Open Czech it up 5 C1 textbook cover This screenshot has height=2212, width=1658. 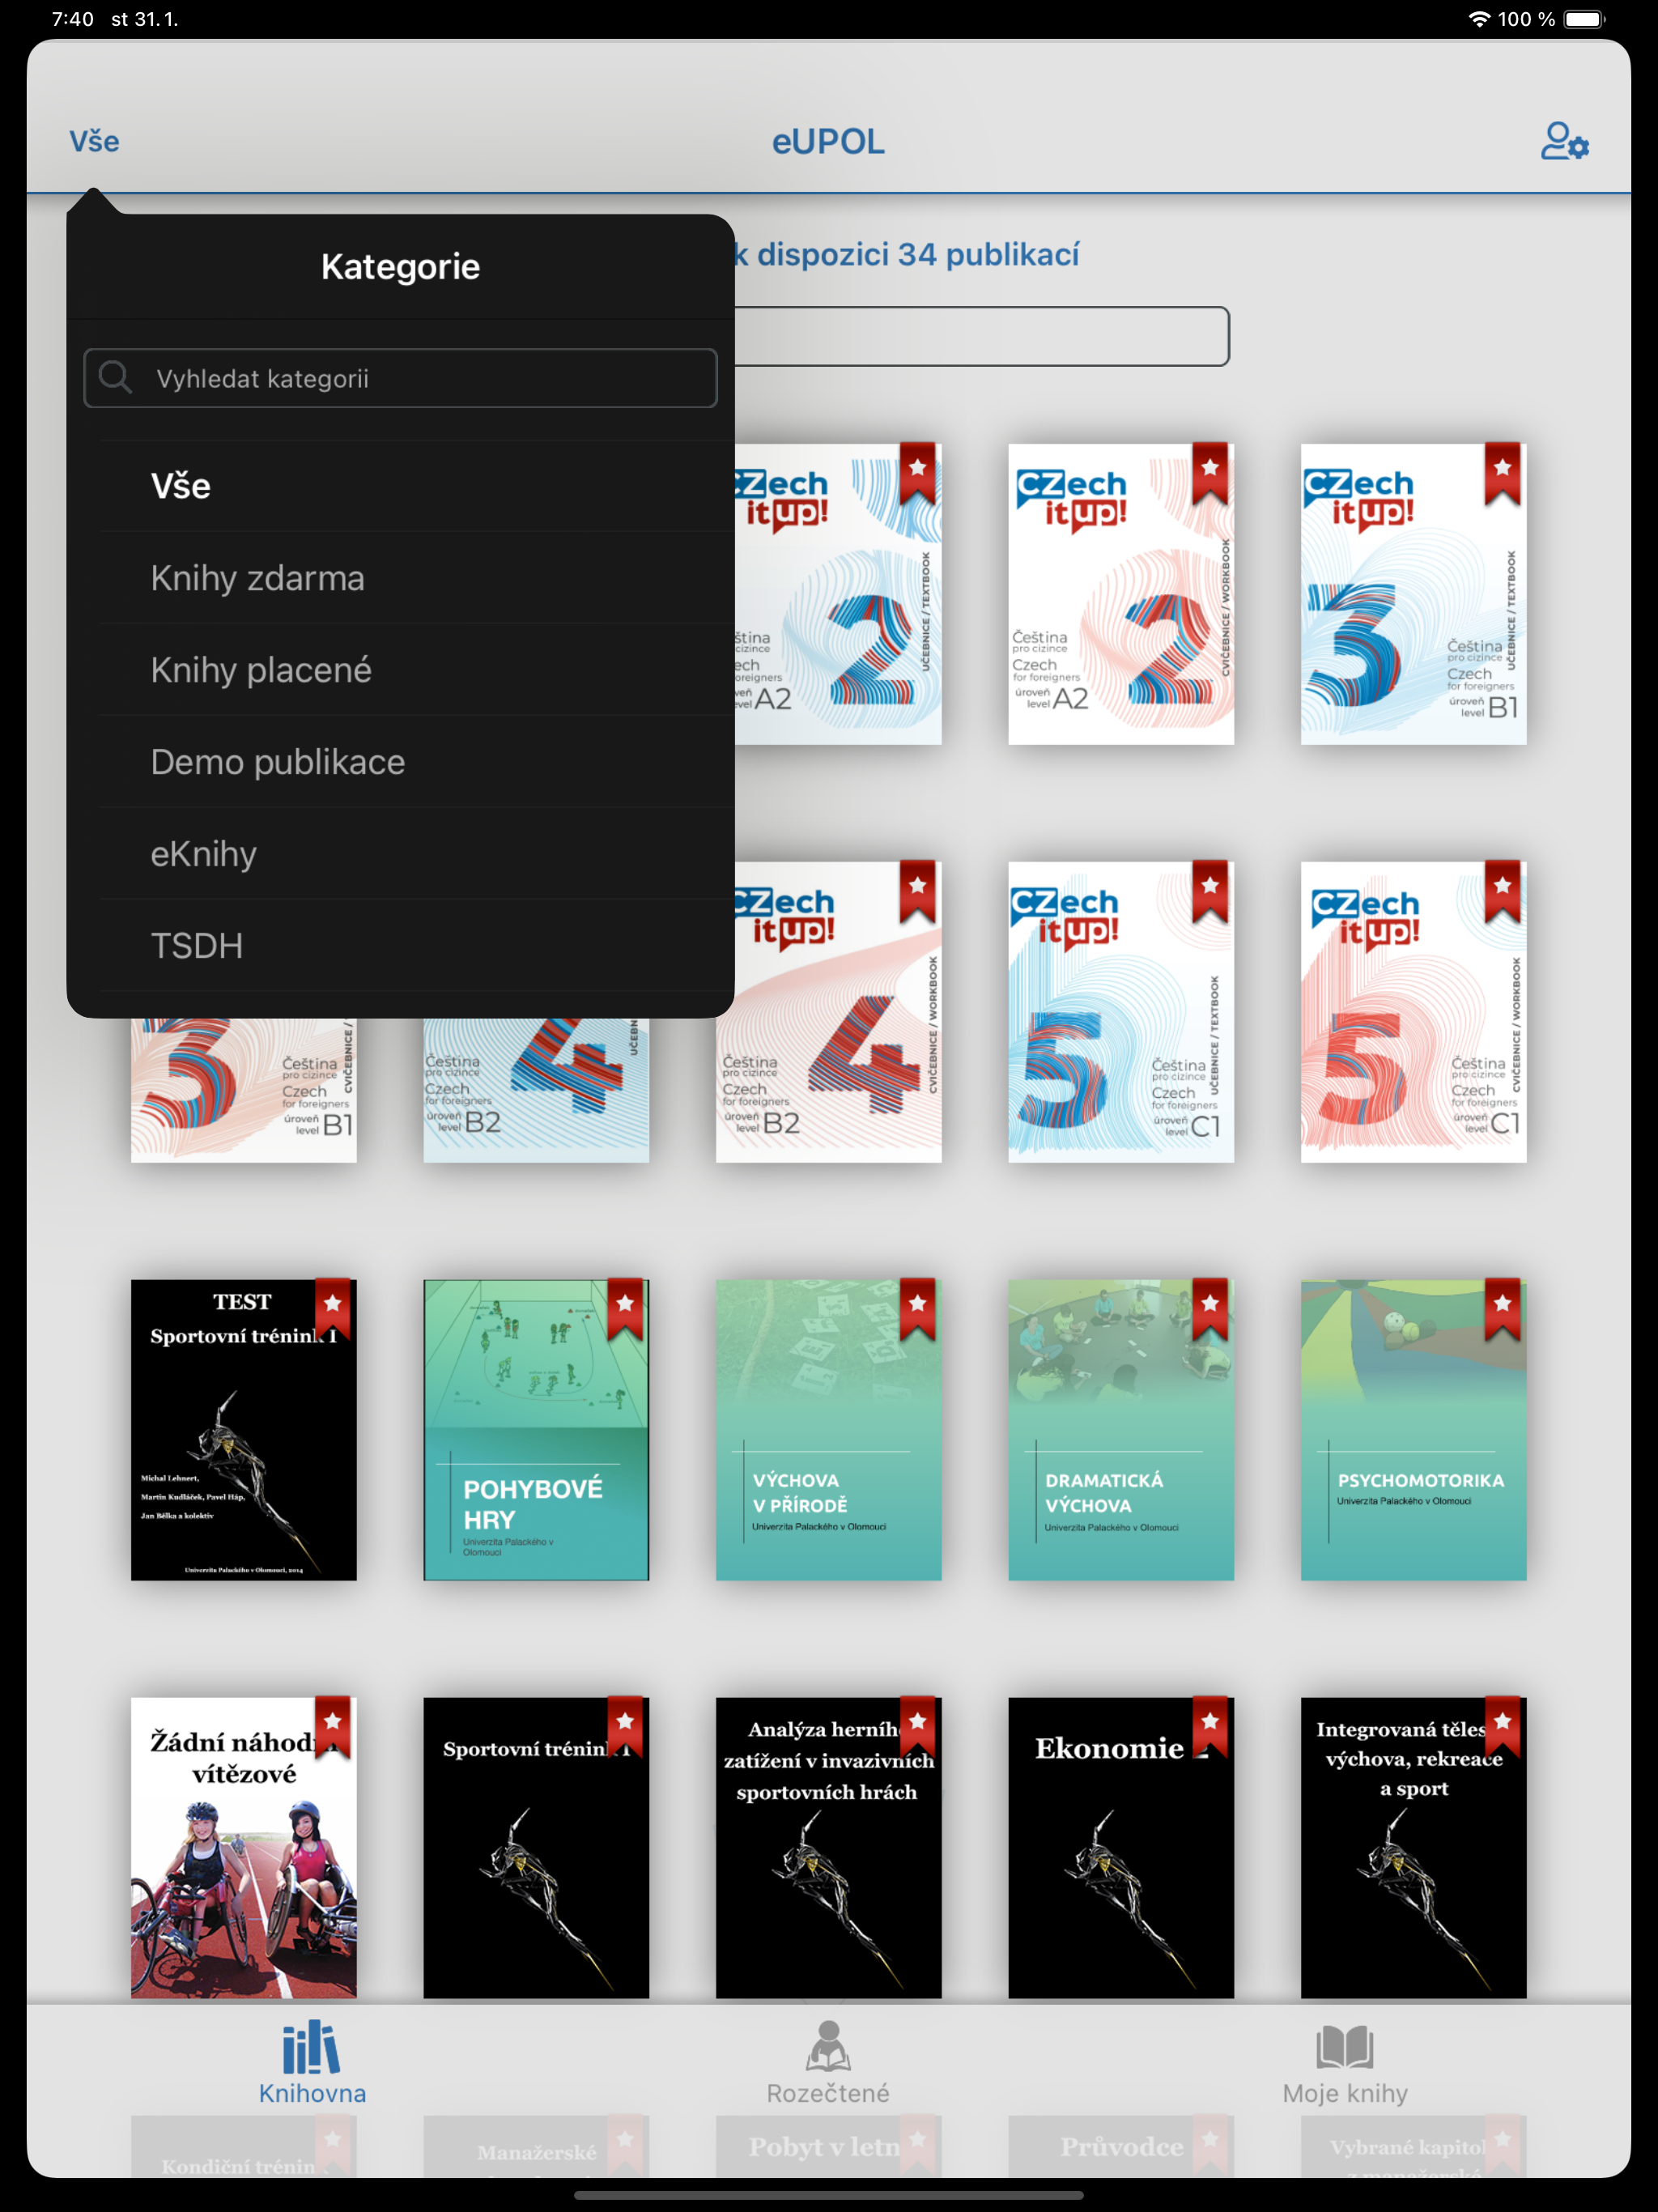pyautogui.click(x=1121, y=1012)
